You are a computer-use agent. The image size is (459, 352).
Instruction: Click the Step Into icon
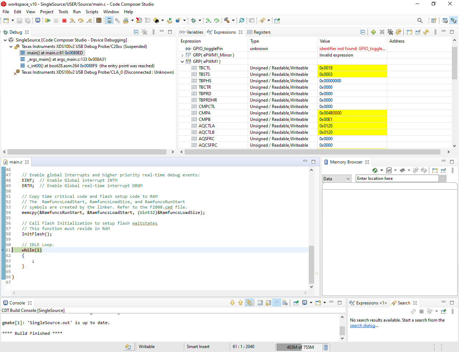72,21
